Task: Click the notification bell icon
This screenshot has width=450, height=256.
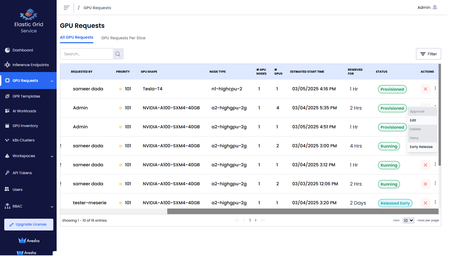Action: pos(435,8)
